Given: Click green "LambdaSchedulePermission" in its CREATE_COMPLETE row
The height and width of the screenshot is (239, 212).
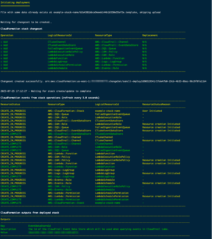Looking at the screenshot, I should coord(112,200).
